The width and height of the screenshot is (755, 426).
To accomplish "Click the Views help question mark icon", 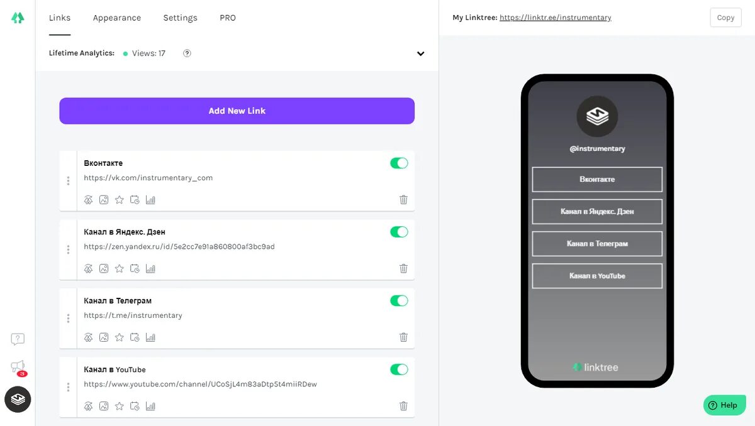I will click(x=187, y=53).
